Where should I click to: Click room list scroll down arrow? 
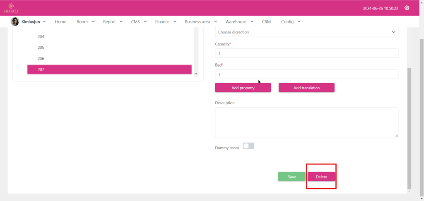196,74
